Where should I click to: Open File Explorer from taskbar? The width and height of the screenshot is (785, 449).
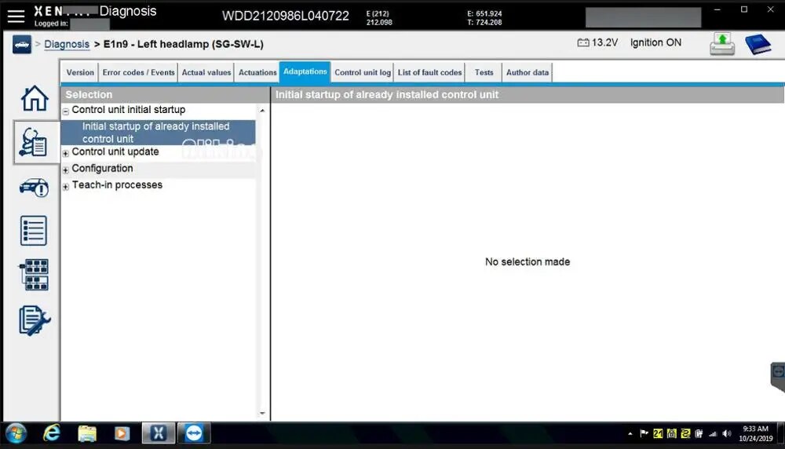87,433
